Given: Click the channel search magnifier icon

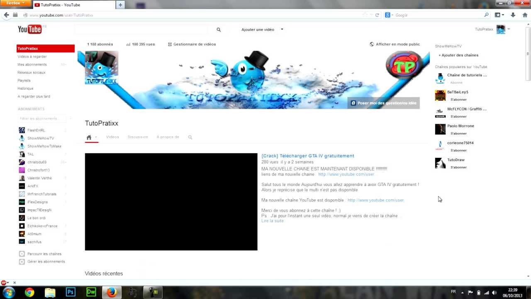Looking at the screenshot, I should pos(190,137).
